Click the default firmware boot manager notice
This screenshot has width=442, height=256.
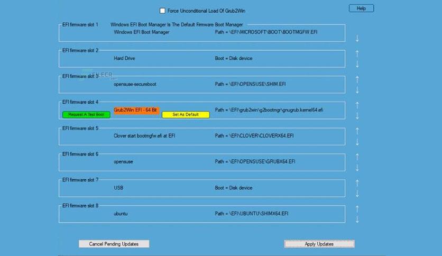coord(177,25)
